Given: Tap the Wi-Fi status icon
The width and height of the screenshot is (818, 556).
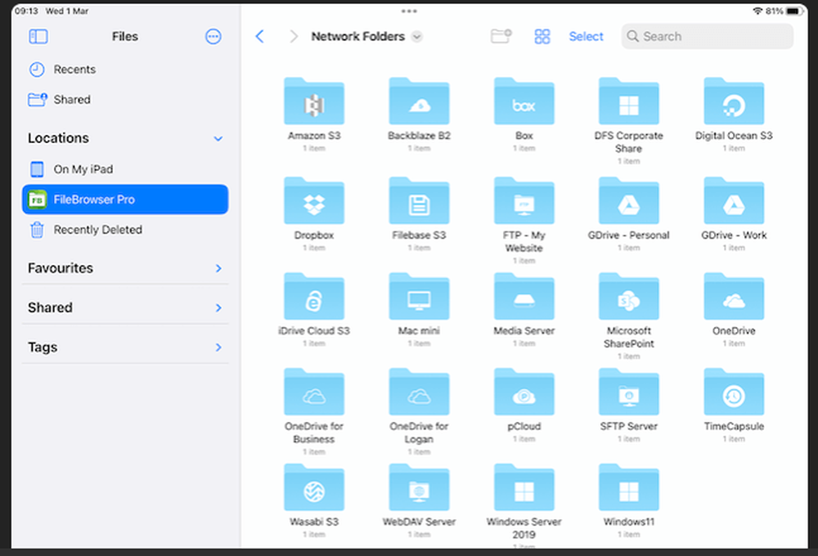Looking at the screenshot, I should (x=757, y=11).
